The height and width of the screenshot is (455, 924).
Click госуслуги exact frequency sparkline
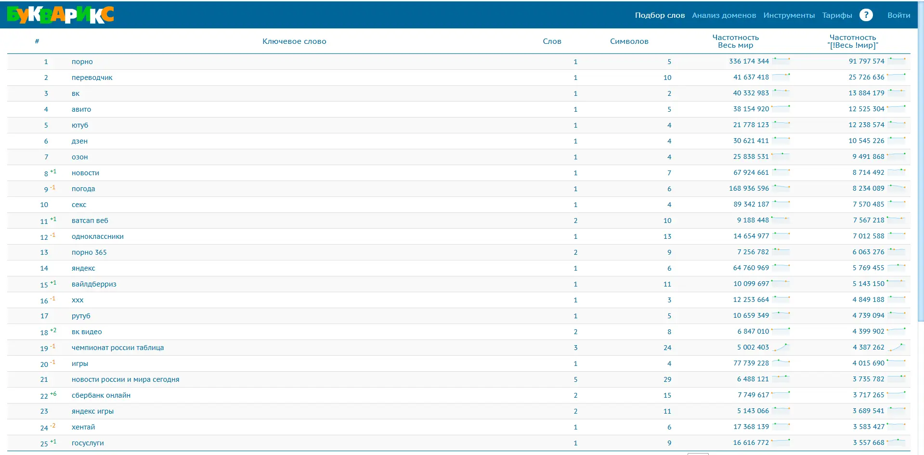click(897, 442)
